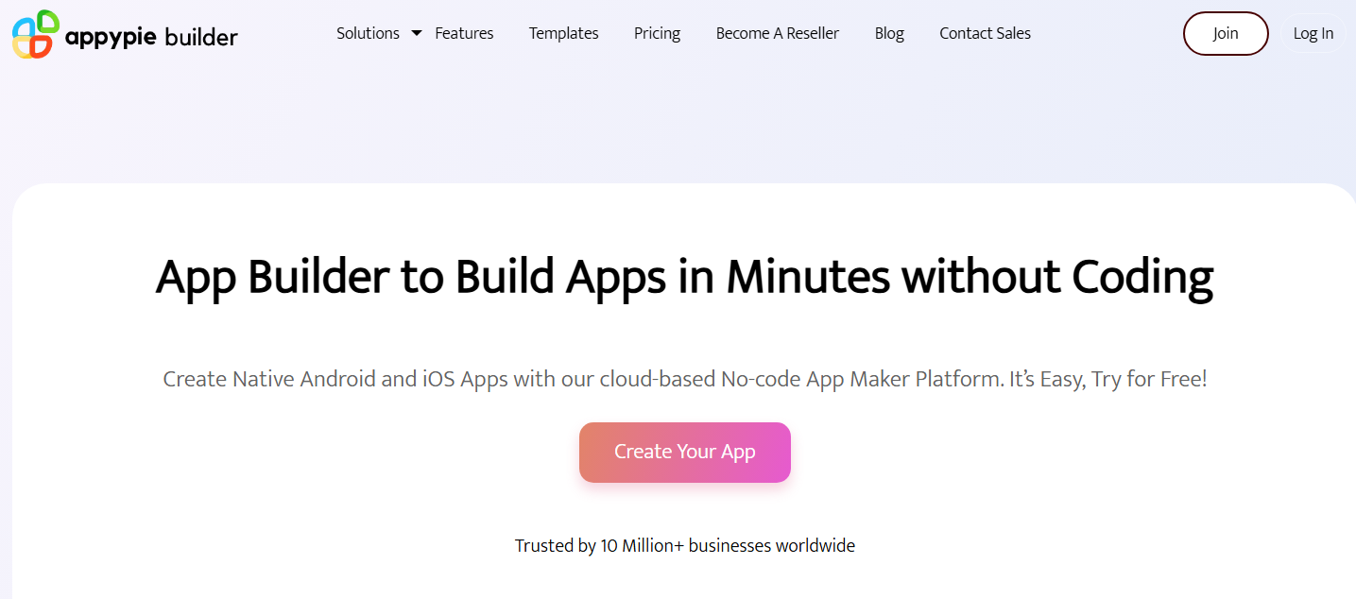Click the Join button

(x=1226, y=33)
